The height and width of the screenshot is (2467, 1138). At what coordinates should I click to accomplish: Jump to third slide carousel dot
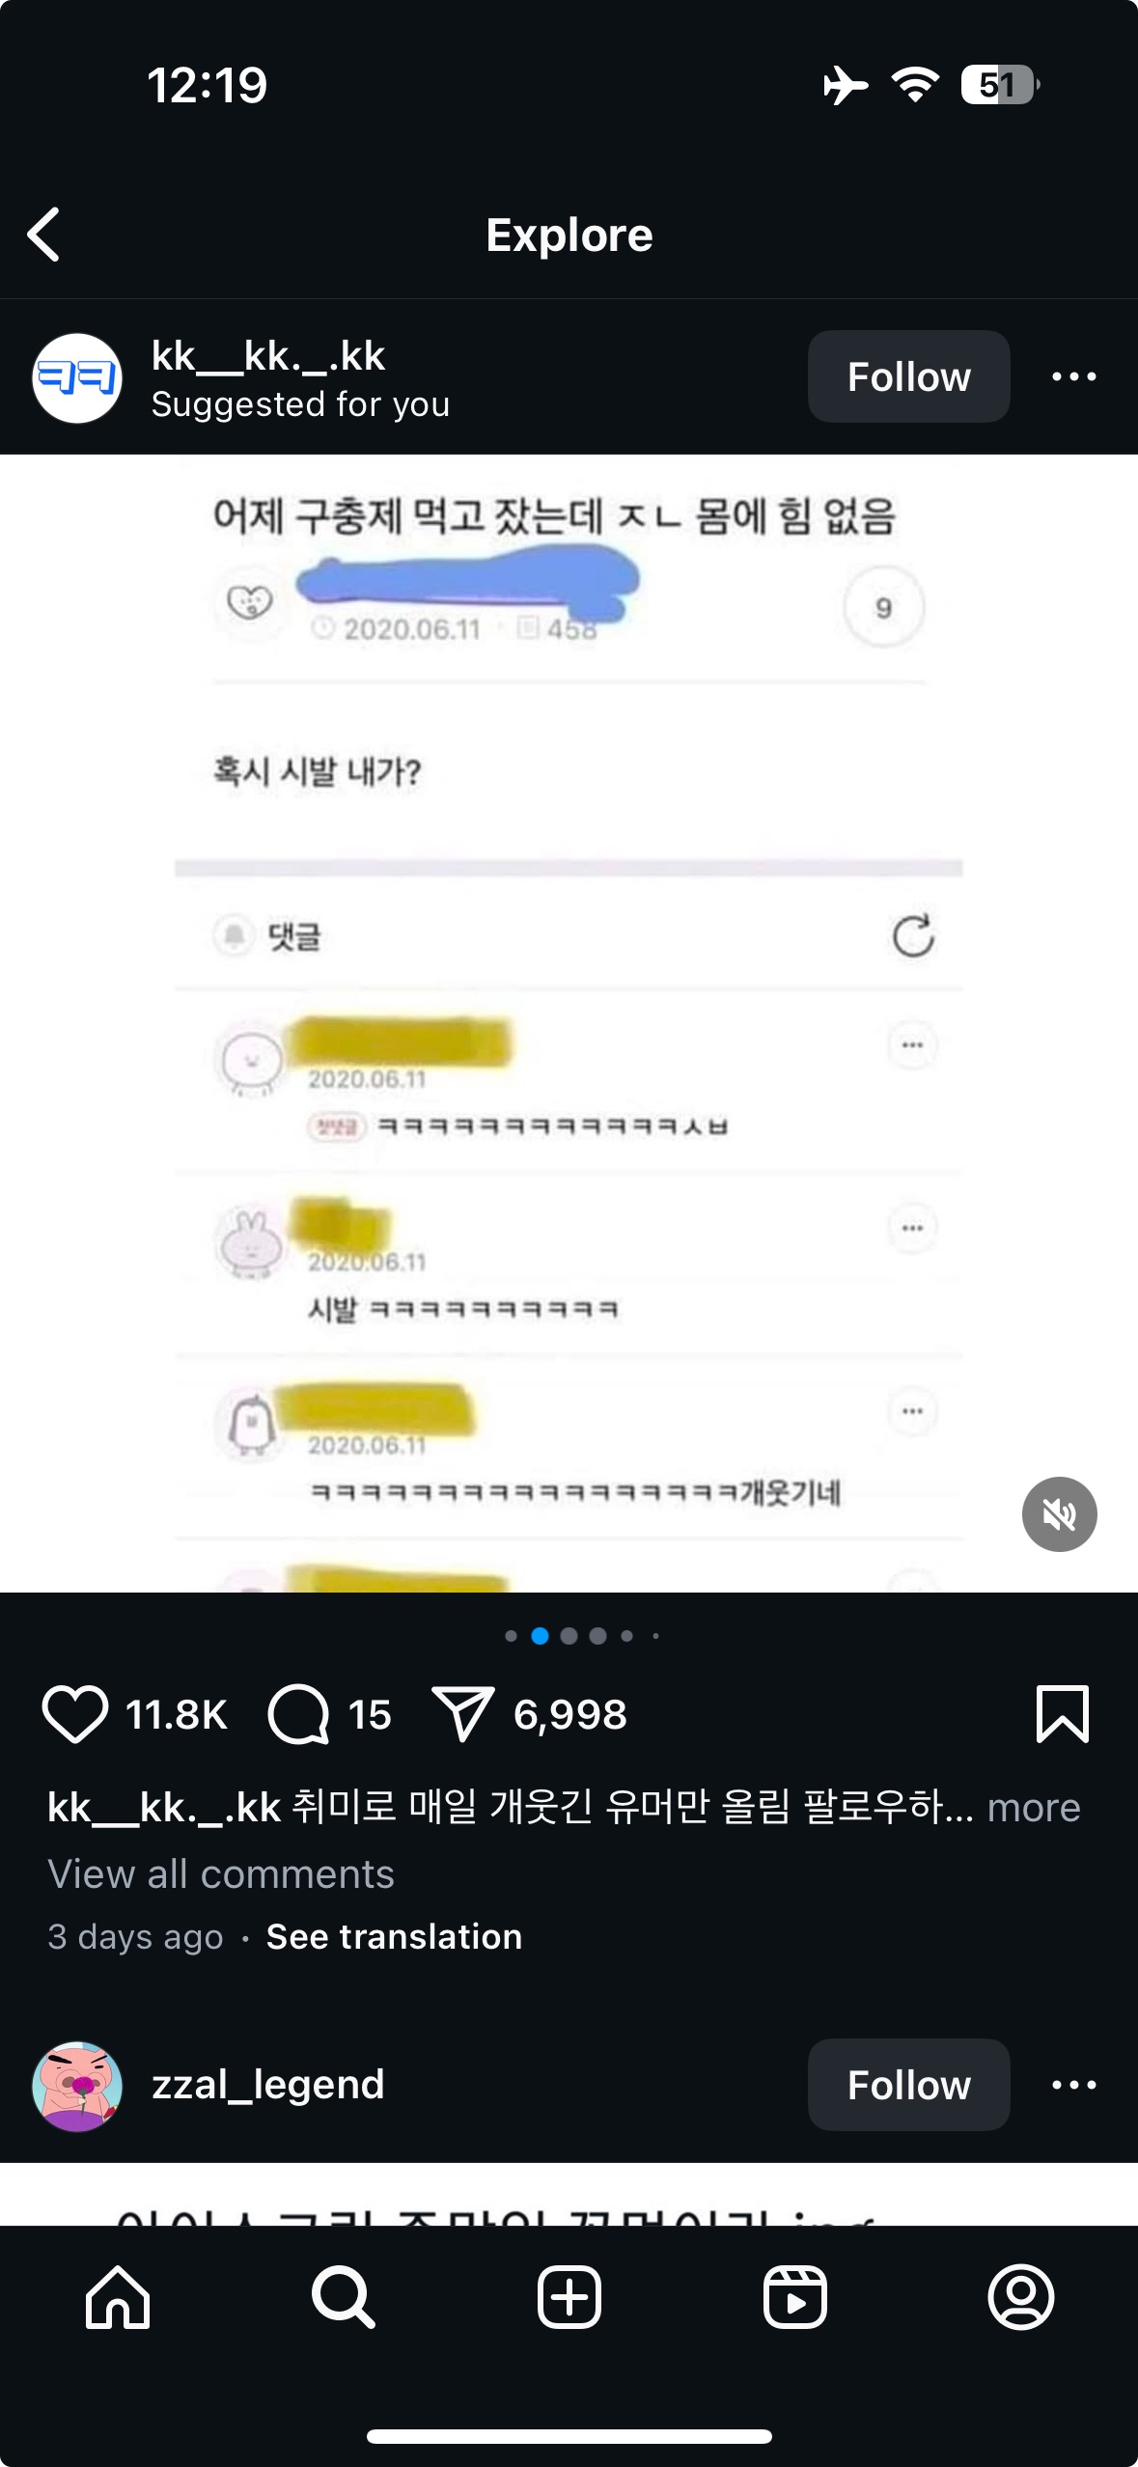[x=569, y=1636]
